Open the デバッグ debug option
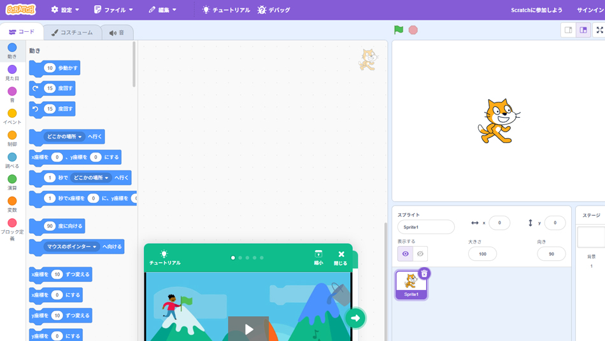Viewport: 605px width, 341px height. pos(274,10)
